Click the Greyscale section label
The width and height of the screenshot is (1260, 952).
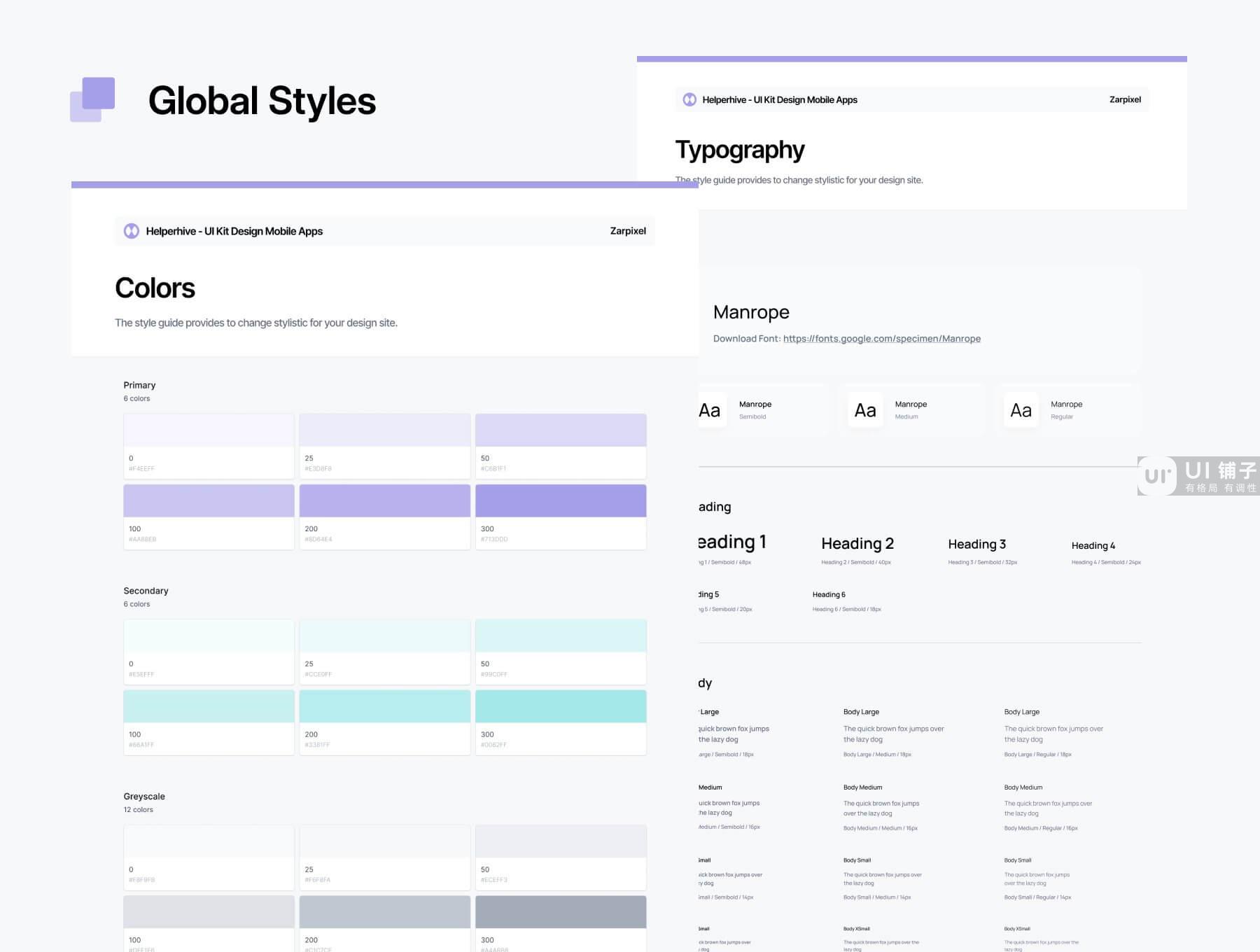(144, 797)
